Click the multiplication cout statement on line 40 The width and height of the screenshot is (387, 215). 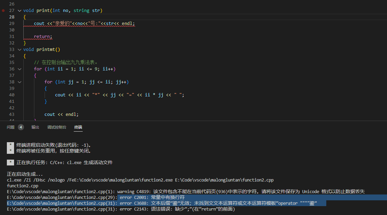pos(119,95)
